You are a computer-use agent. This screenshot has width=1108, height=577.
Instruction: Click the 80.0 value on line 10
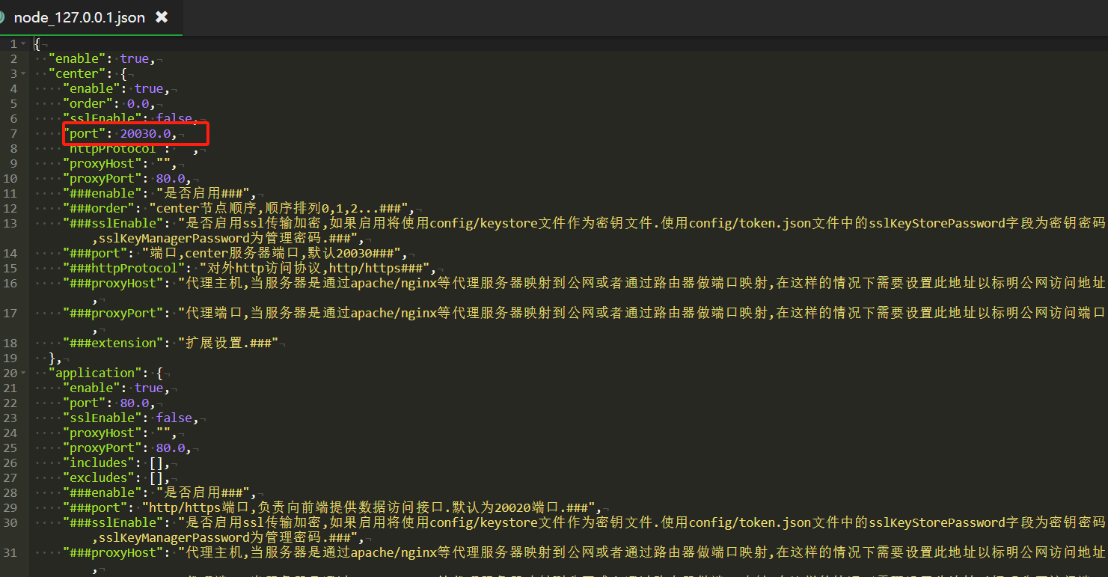(x=170, y=178)
